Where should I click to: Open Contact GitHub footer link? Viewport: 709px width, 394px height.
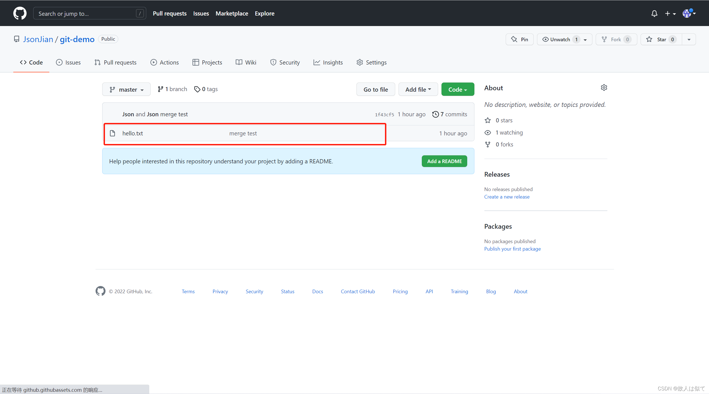click(x=358, y=291)
